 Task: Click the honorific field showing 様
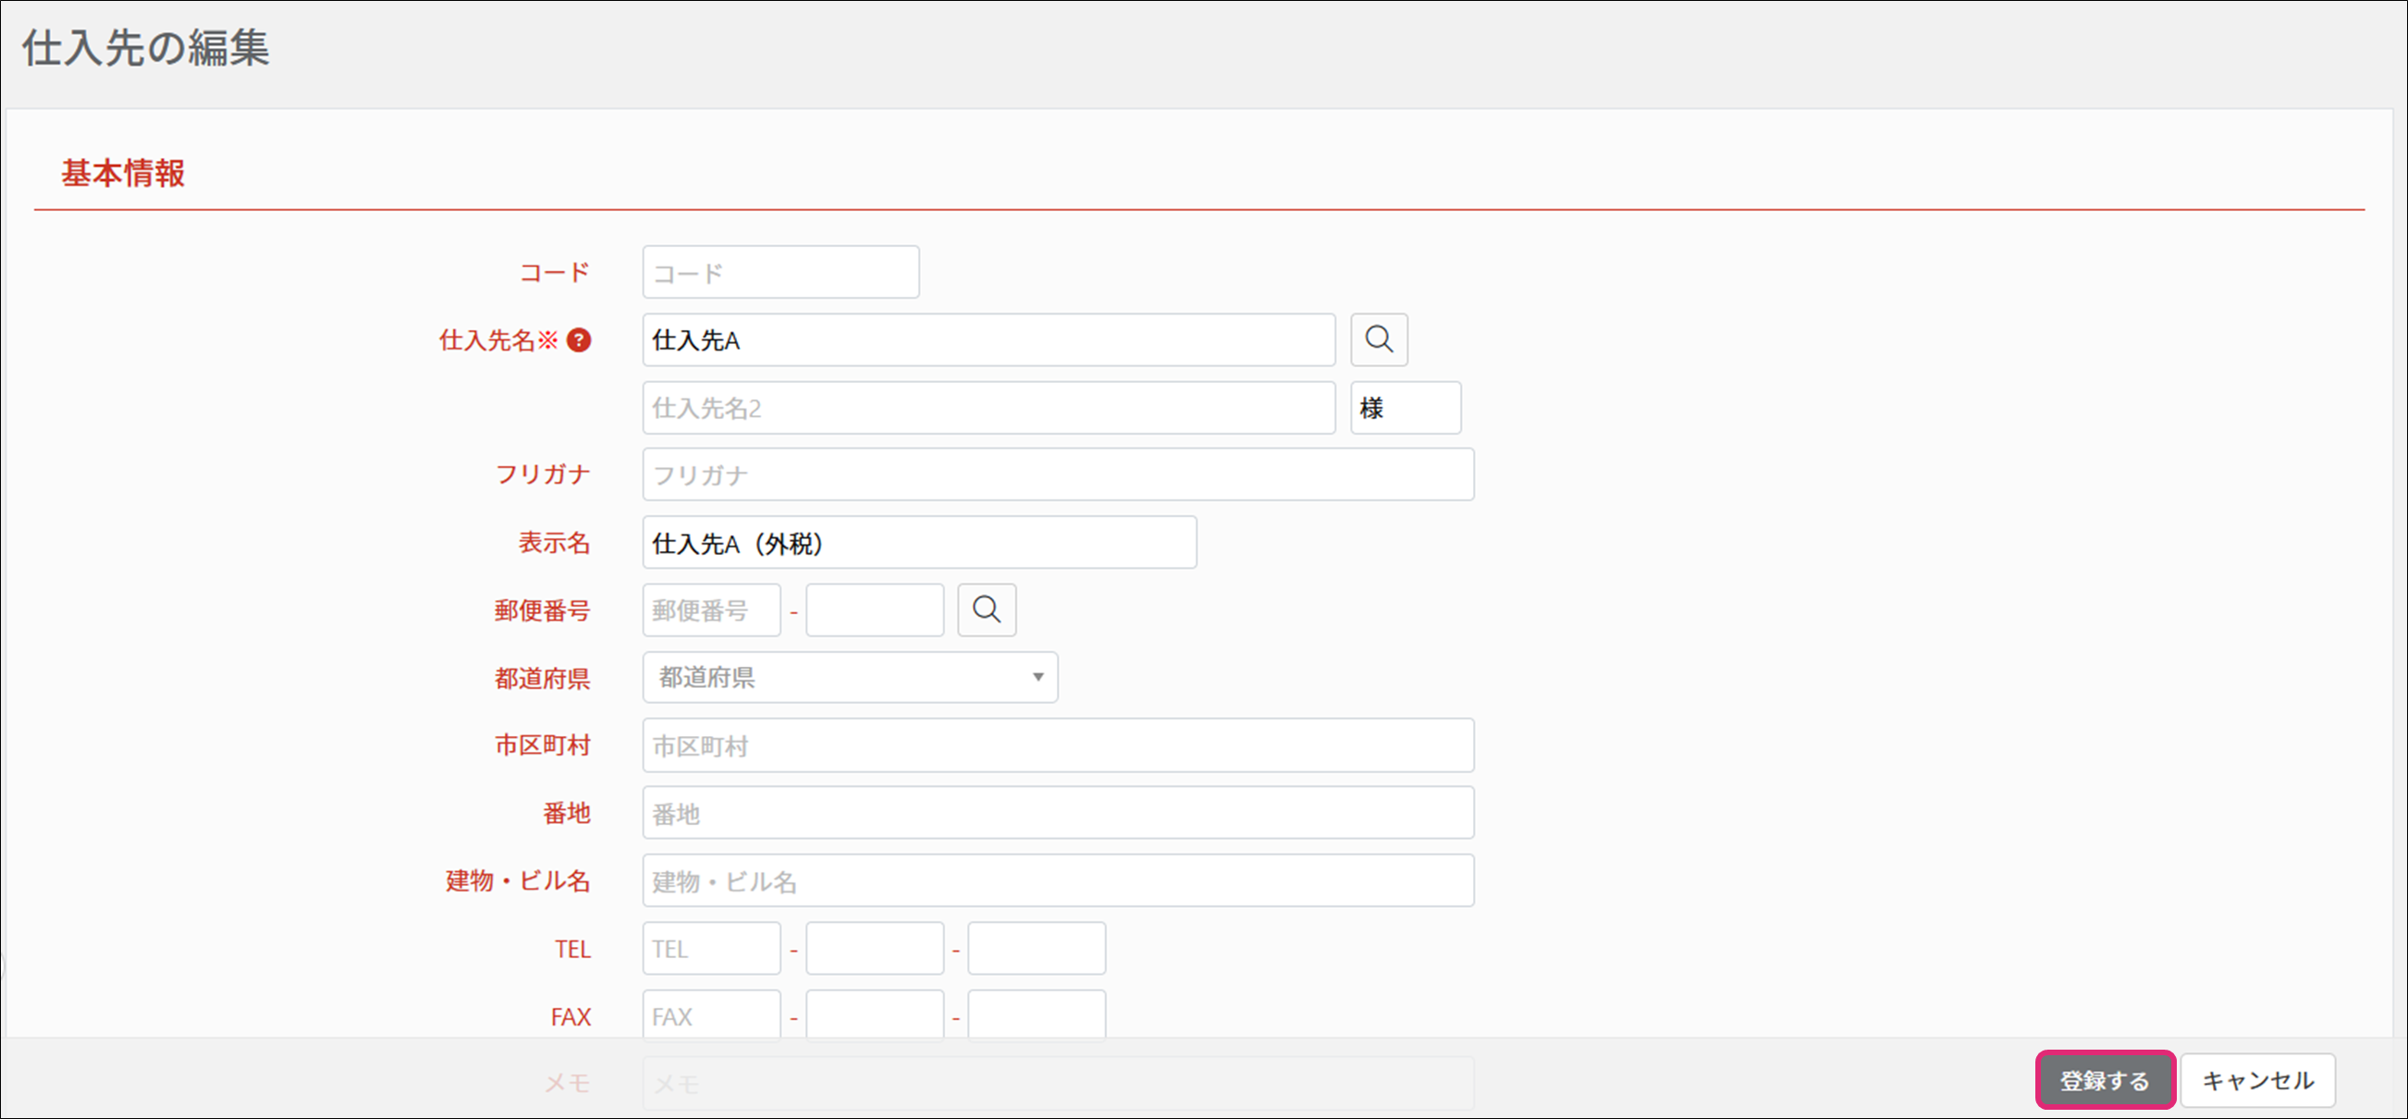tap(1404, 409)
